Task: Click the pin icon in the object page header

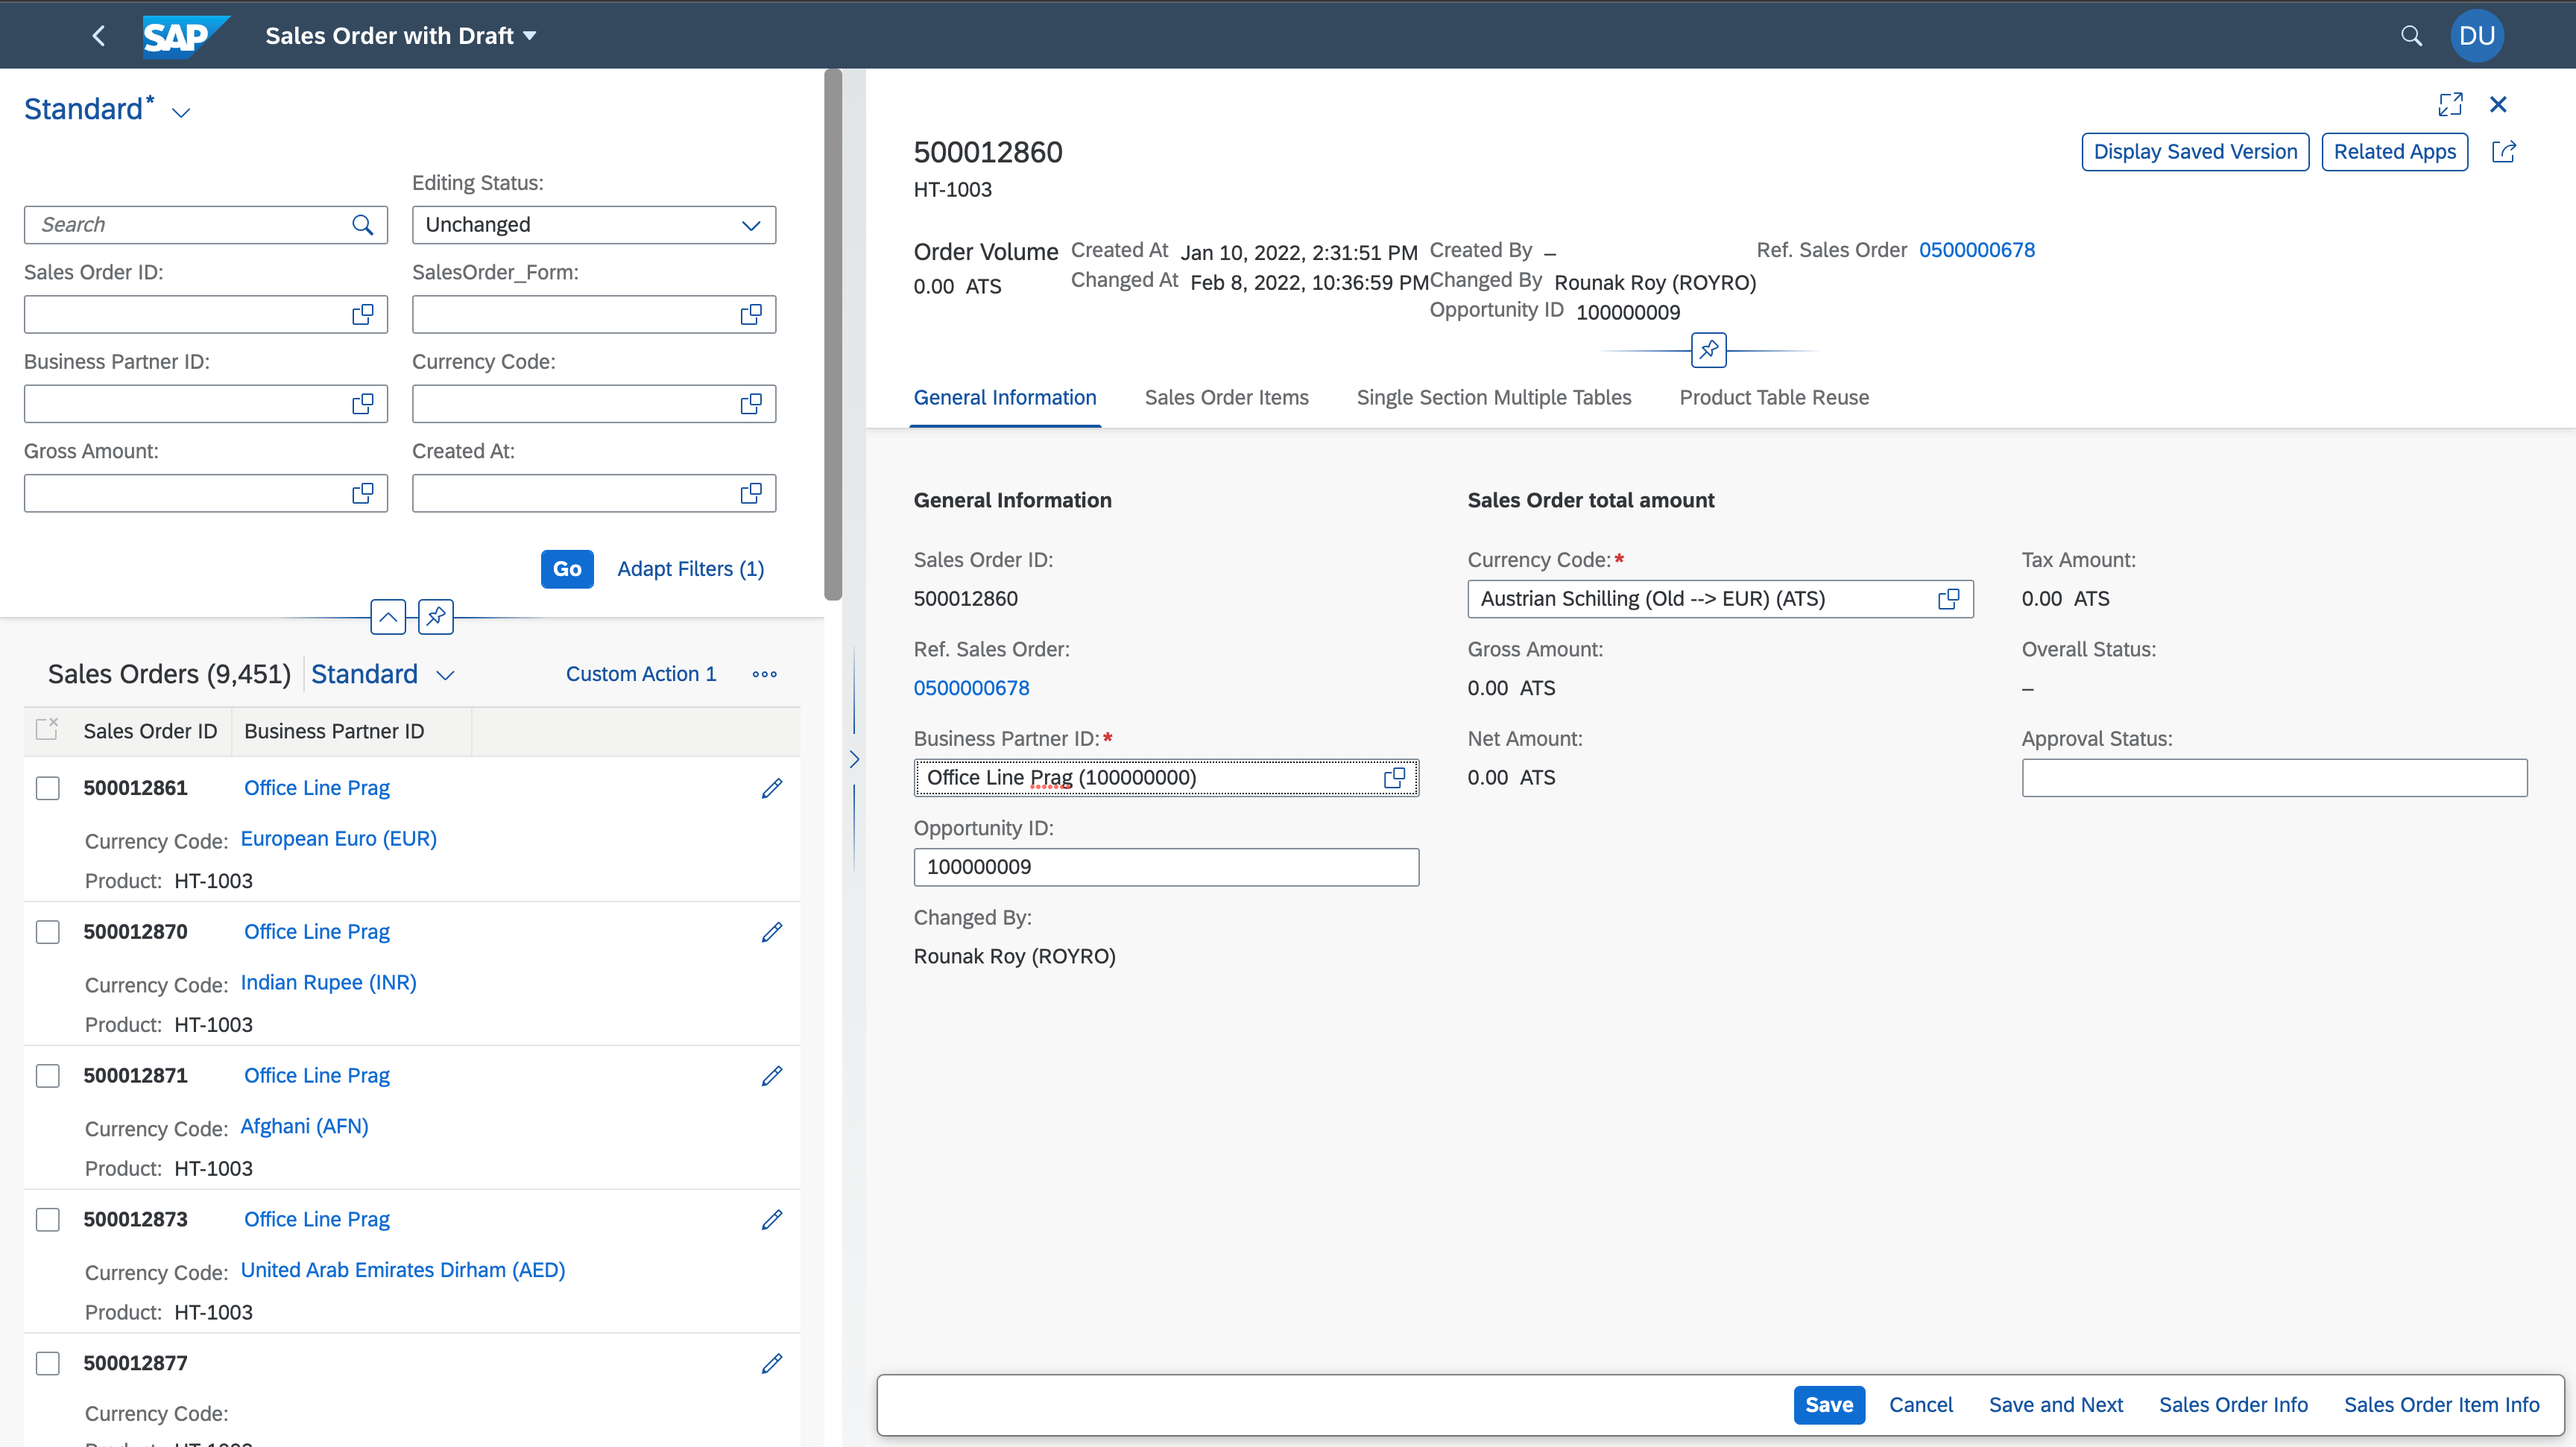Action: pos(1708,351)
